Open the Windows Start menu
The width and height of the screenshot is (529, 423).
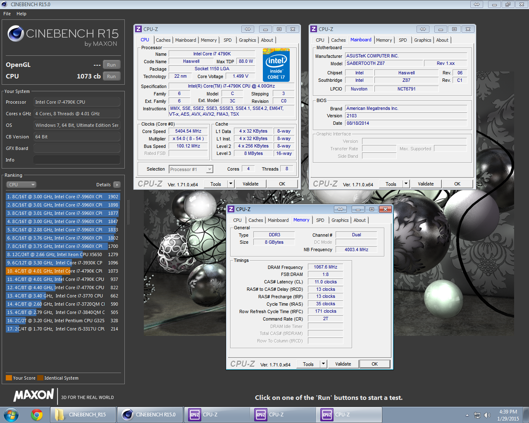click(11, 415)
